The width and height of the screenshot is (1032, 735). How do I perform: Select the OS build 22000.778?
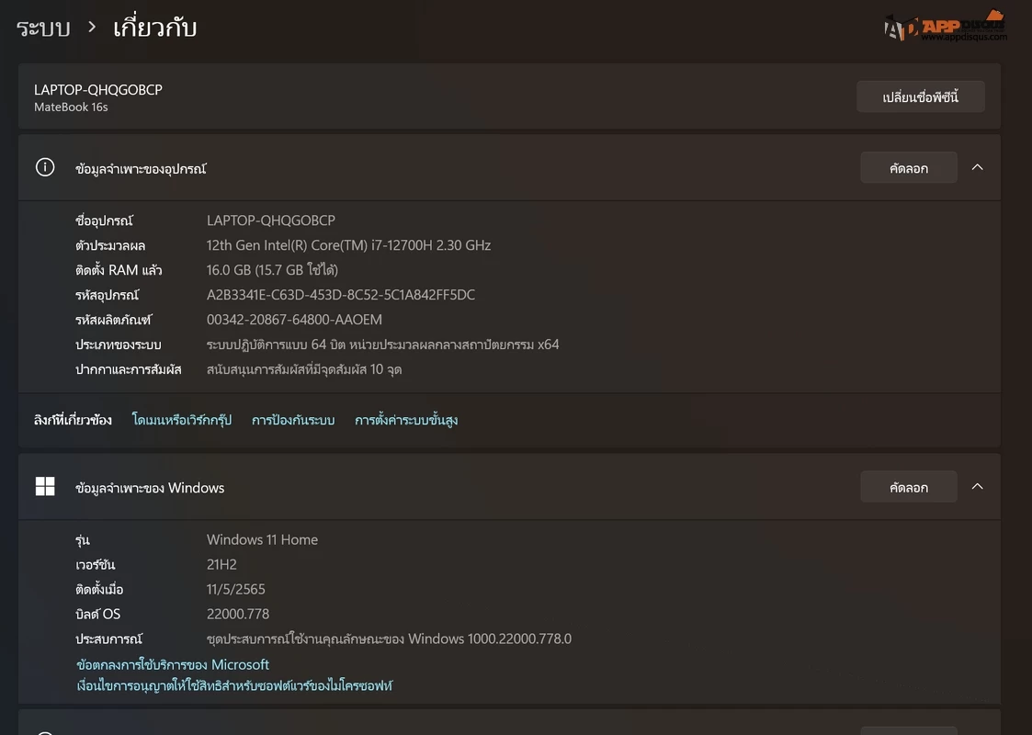(x=238, y=614)
